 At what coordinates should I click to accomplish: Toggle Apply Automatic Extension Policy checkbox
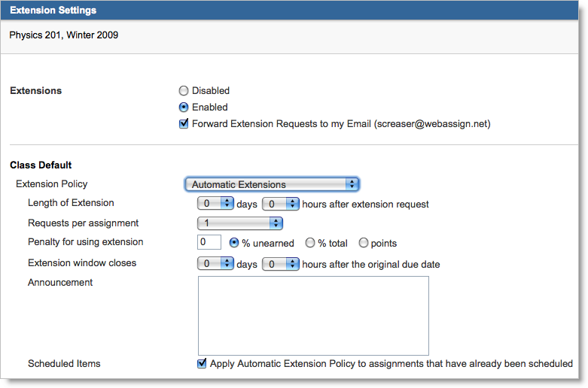[x=202, y=364]
